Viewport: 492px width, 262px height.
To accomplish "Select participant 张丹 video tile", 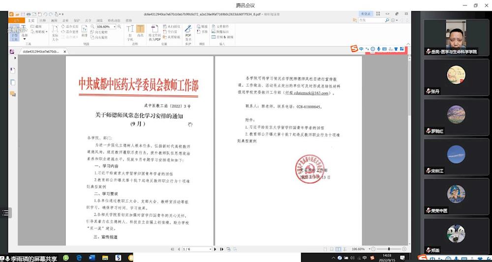I will pos(456,78).
